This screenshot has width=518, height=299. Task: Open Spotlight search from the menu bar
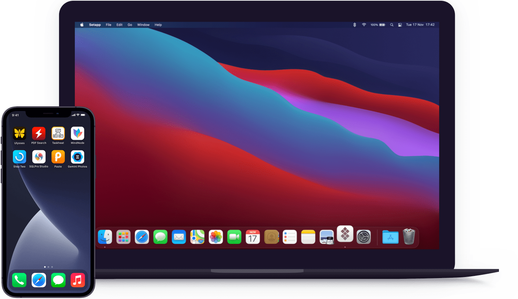[x=391, y=25]
